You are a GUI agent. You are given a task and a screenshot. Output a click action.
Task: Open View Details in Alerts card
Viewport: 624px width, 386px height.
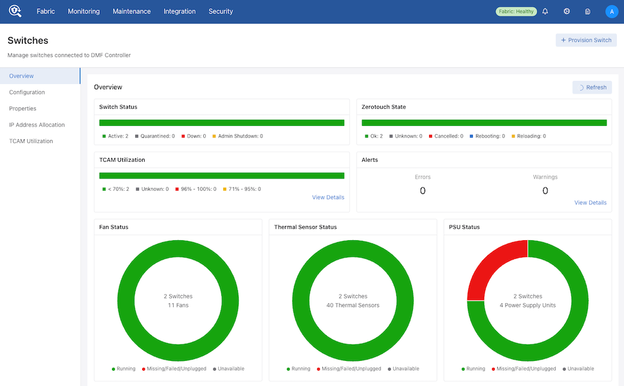(590, 202)
